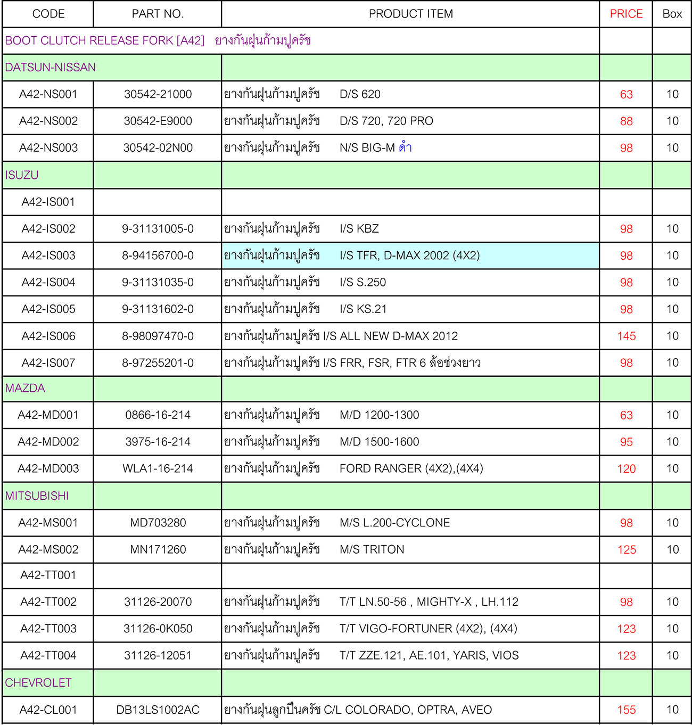Viewport: 692px width, 725px height.
Task: Click code cell A42-IS006
Action: point(48,336)
